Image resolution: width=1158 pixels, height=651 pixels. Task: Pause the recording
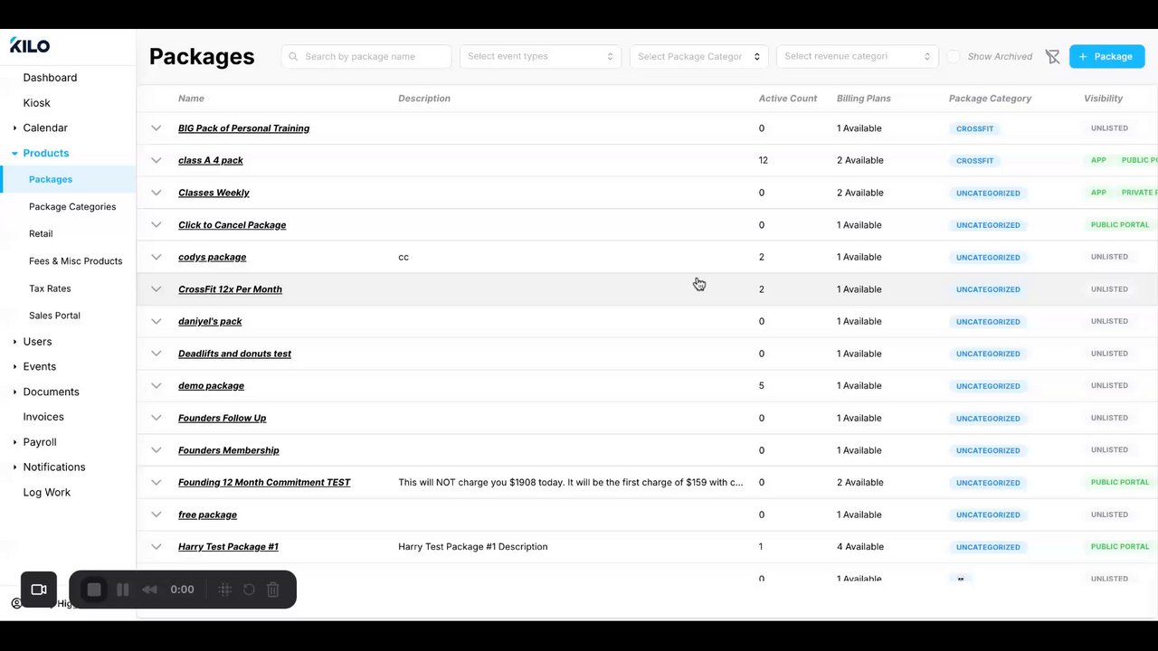(123, 590)
